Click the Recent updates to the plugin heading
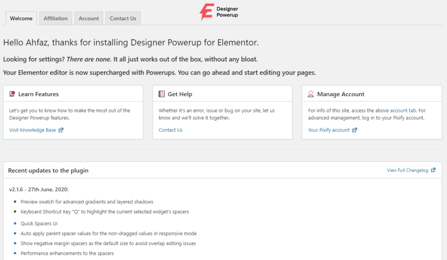This screenshot has height=260, width=447. [x=48, y=170]
